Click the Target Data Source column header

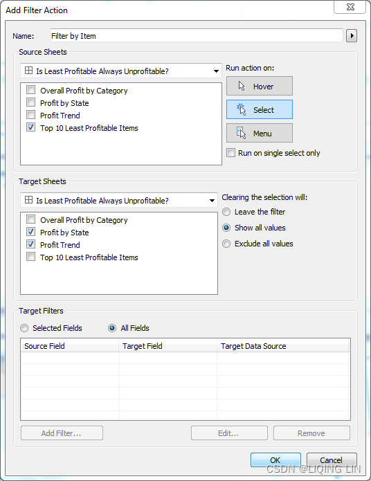pos(282,346)
